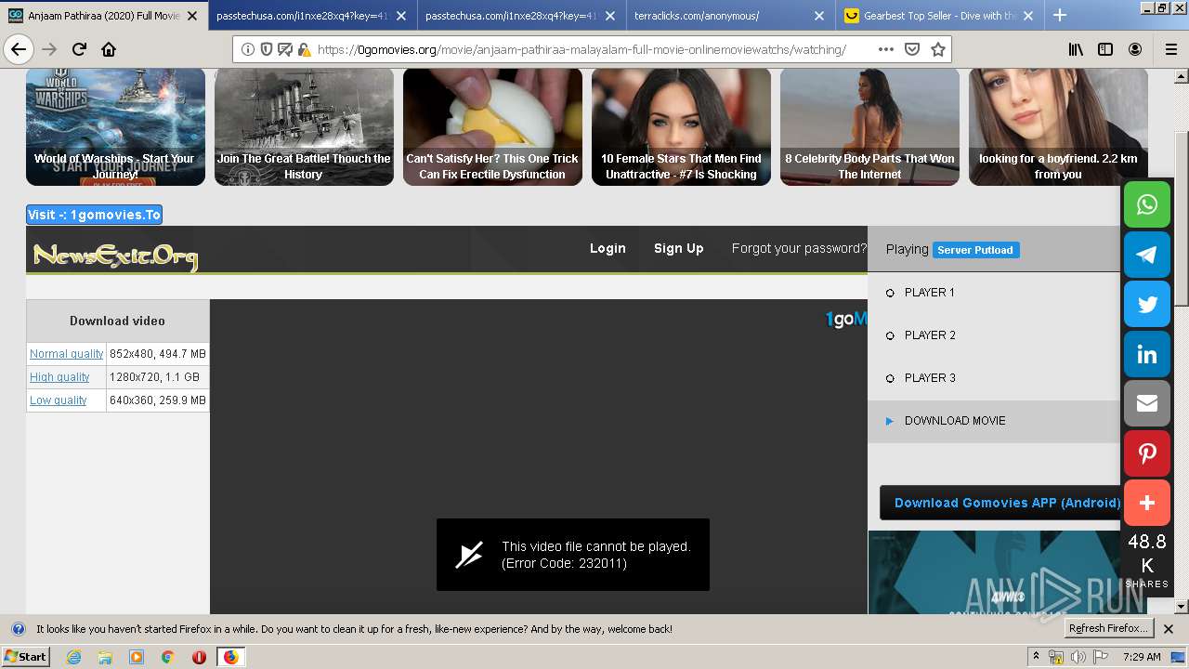Open more share options plus button
This screenshot has width=1189, height=669.
(1147, 503)
